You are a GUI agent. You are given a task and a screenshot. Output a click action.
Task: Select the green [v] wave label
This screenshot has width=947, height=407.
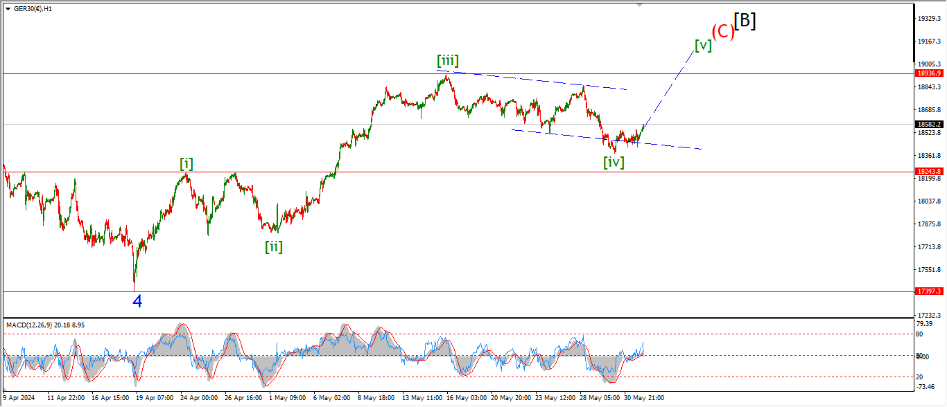703,46
